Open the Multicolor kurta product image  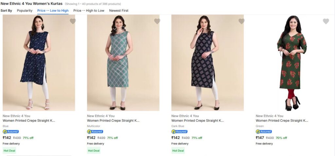click(x=123, y=63)
